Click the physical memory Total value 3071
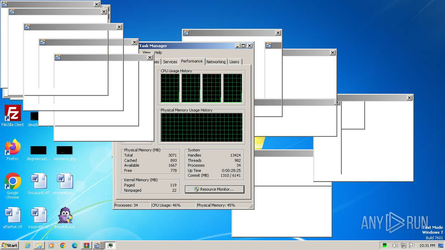 (172, 155)
